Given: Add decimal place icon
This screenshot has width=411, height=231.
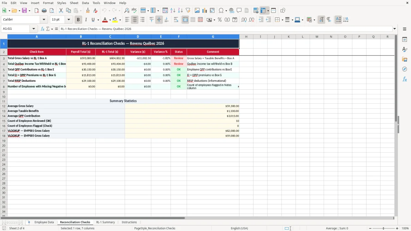Looking at the screenshot, I should [x=244, y=20].
